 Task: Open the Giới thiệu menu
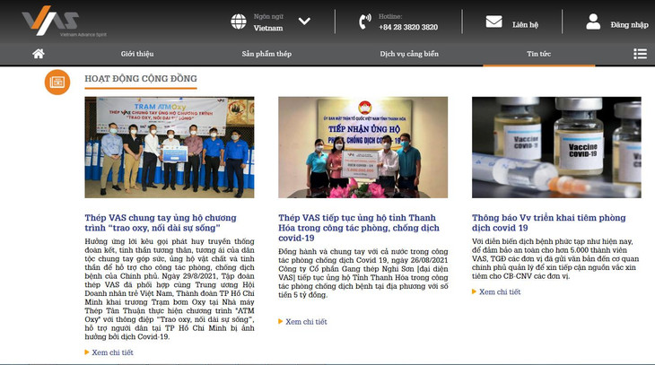point(137,54)
